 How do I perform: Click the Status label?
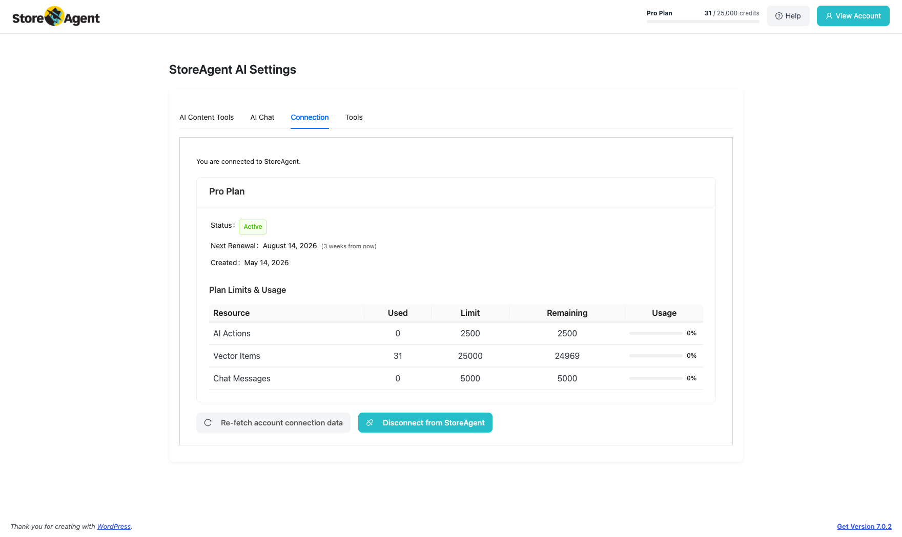[x=222, y=225]
